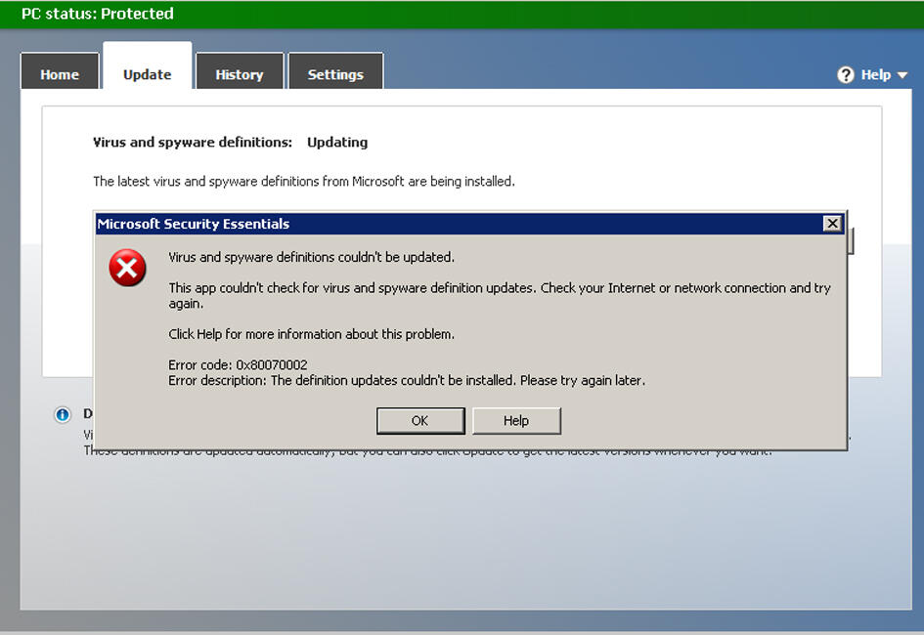Viewport: 924px width, 635px height.
Task: Open the History tab
Action: point(240,73)
